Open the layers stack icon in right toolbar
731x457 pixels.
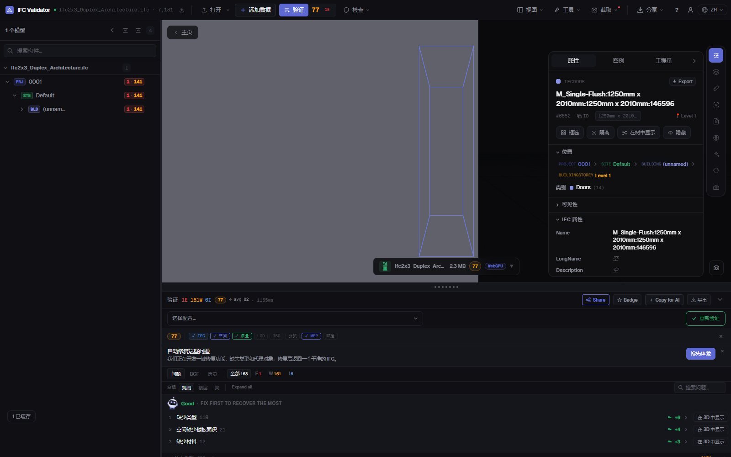pyautogui.click(x=716, y=72)
